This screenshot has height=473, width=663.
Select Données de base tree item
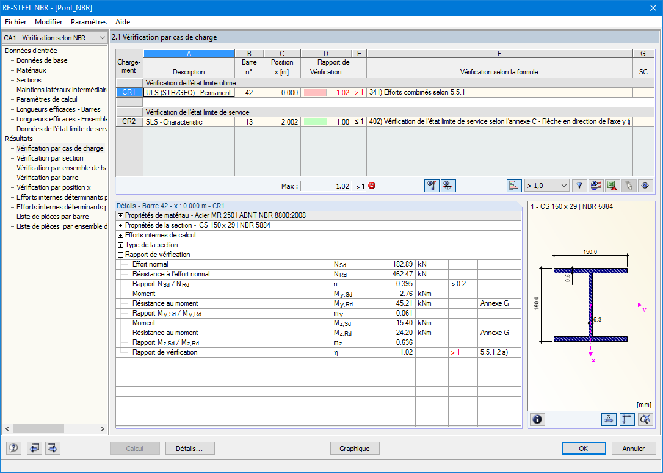[42, 60]
